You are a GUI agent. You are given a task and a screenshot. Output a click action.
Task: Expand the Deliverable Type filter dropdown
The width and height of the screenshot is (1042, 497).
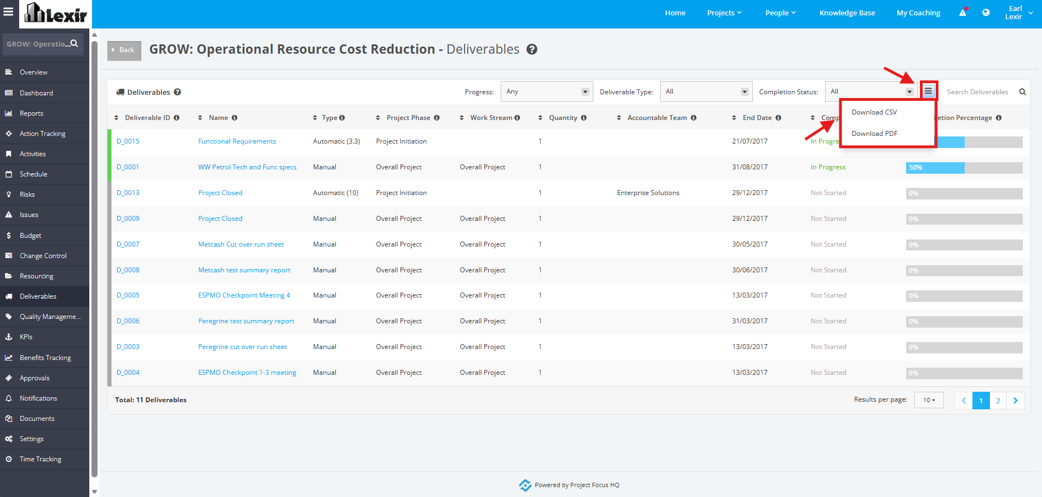tap(706, 92)
